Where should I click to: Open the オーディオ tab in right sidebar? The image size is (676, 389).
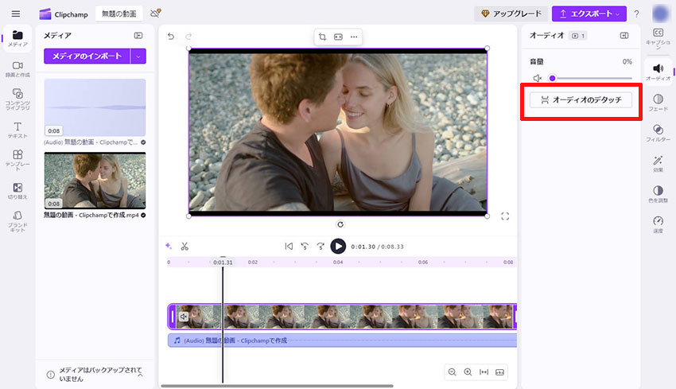pyautogui.click(x=658, y=72)
